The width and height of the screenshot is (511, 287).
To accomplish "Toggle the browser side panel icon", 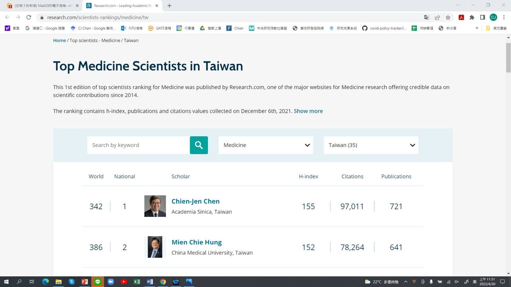I will [482, 17].
